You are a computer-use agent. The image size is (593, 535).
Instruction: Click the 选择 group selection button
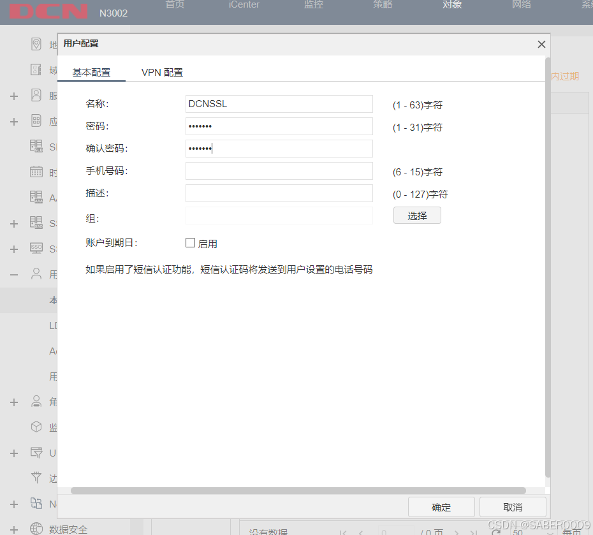tap(417, 216)
